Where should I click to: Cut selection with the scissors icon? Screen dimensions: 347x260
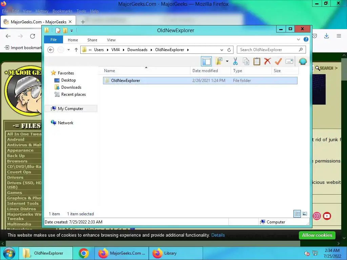click(235, 61)
